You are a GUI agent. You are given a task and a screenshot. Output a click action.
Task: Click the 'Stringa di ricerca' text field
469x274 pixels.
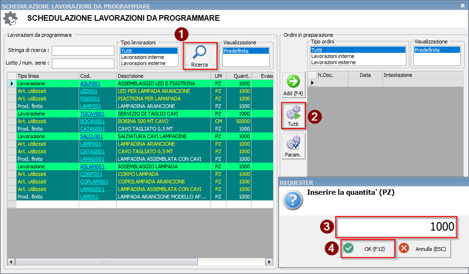83,50
